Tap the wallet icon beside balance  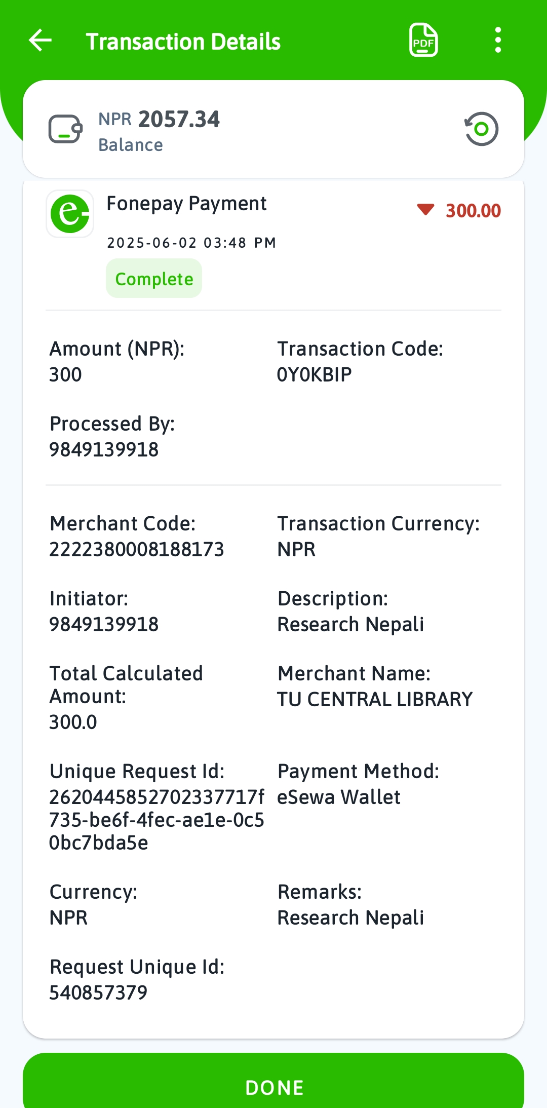coord(65,129)
